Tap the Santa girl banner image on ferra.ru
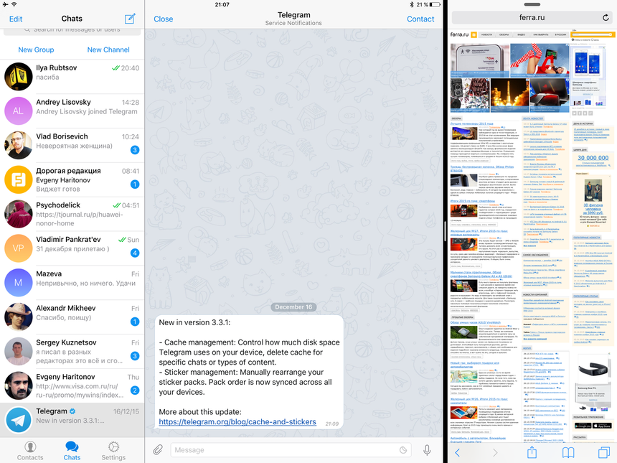 540,60
